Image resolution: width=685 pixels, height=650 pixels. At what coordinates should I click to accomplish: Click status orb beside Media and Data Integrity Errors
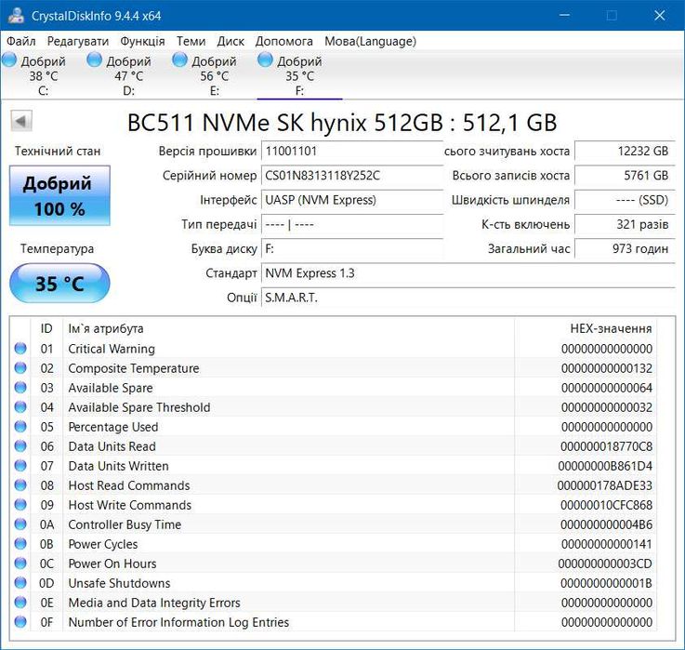[x=20, y=603]
